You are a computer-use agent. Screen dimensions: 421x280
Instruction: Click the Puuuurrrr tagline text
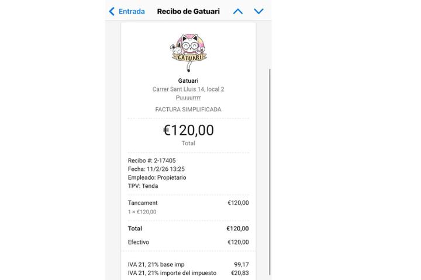(188, 98)
